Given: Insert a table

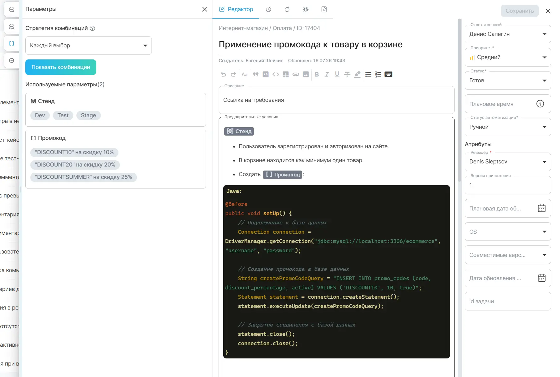Looking at the screenshot, I should pyautogui.click(x=286, y=74).
